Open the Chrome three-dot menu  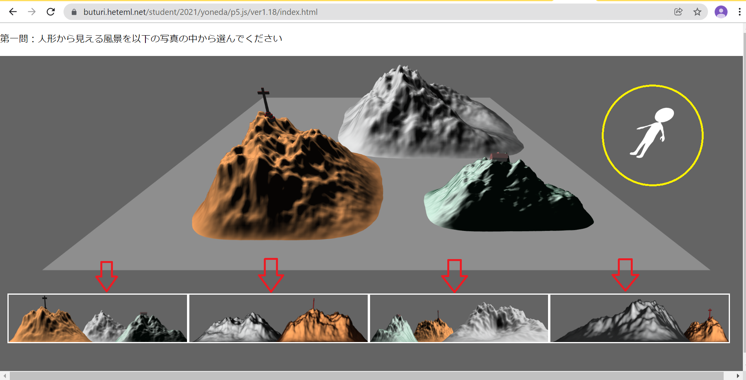739,12
